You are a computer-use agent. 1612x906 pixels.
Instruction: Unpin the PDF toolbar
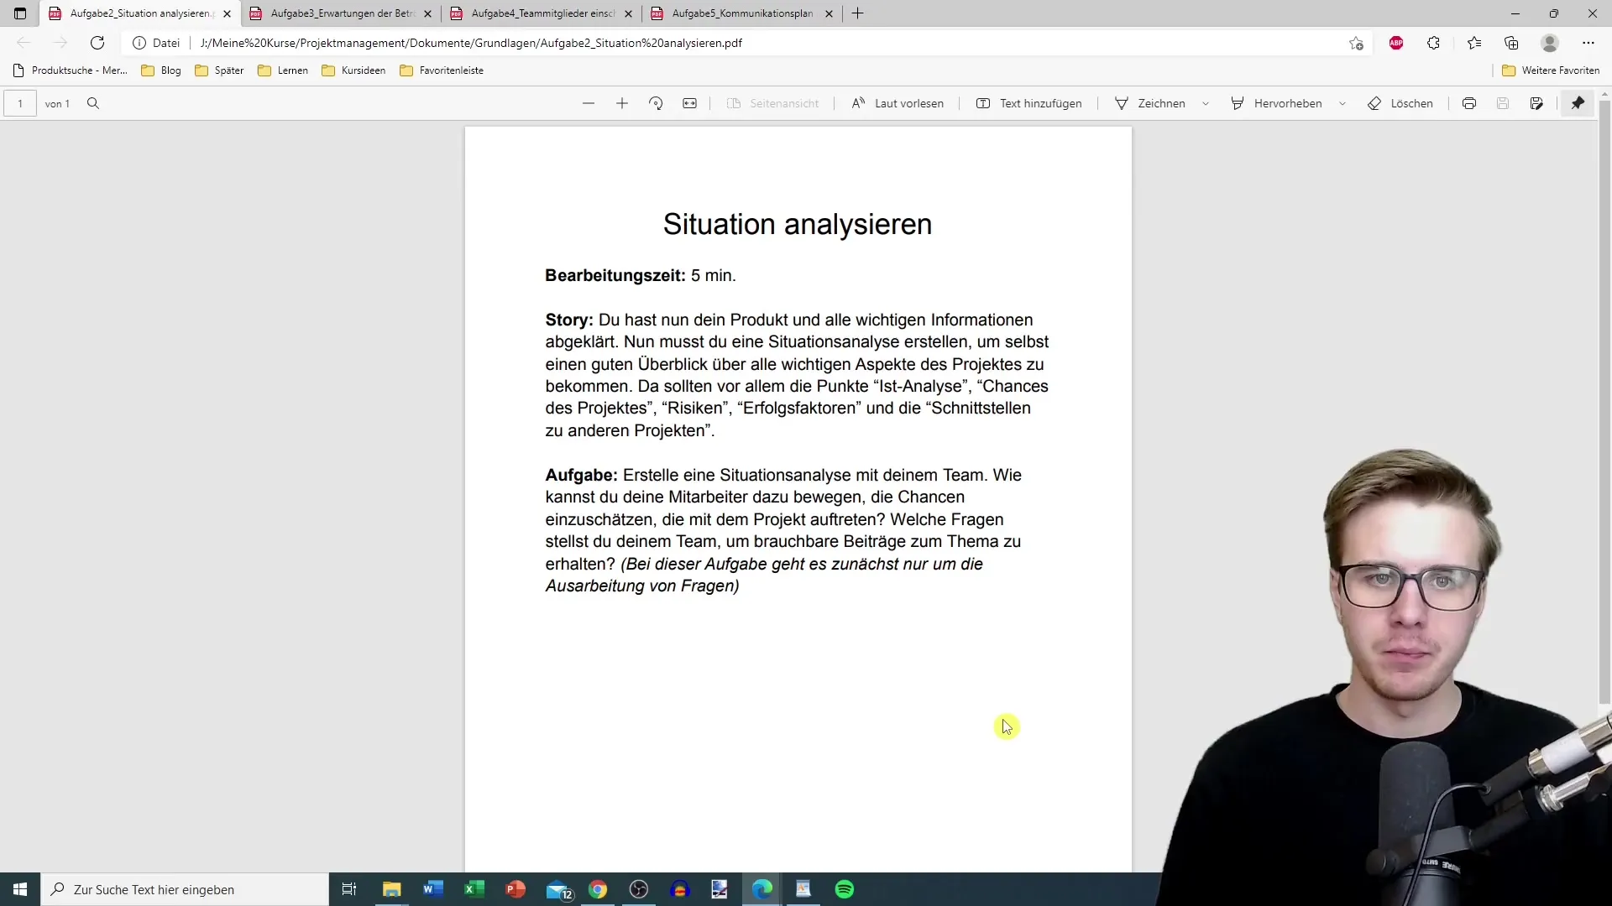pos(1578,103)
